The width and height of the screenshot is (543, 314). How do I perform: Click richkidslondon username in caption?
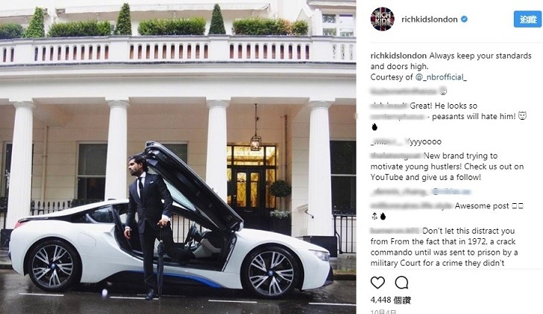[398, 56]
